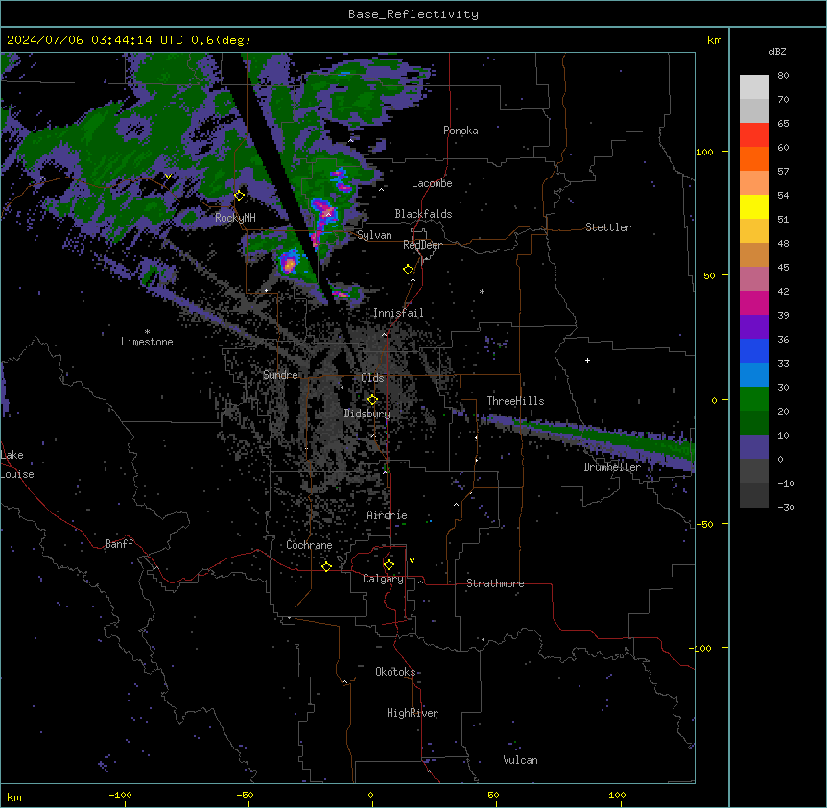The width and height of the screenshot is (827, 808).
Task: Click the Stettler label
Action: click(x=608, y=227)
